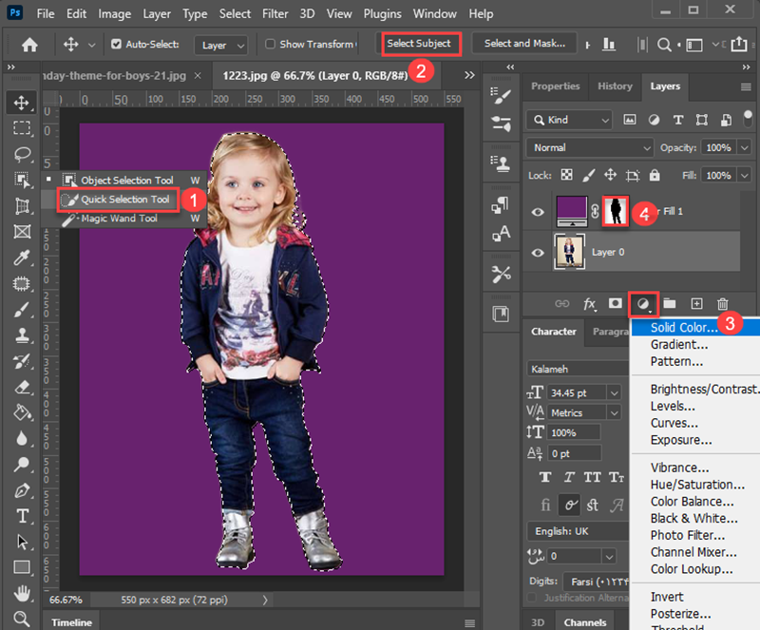Open the English: UK language dropdown

click(x=579, y=531)
